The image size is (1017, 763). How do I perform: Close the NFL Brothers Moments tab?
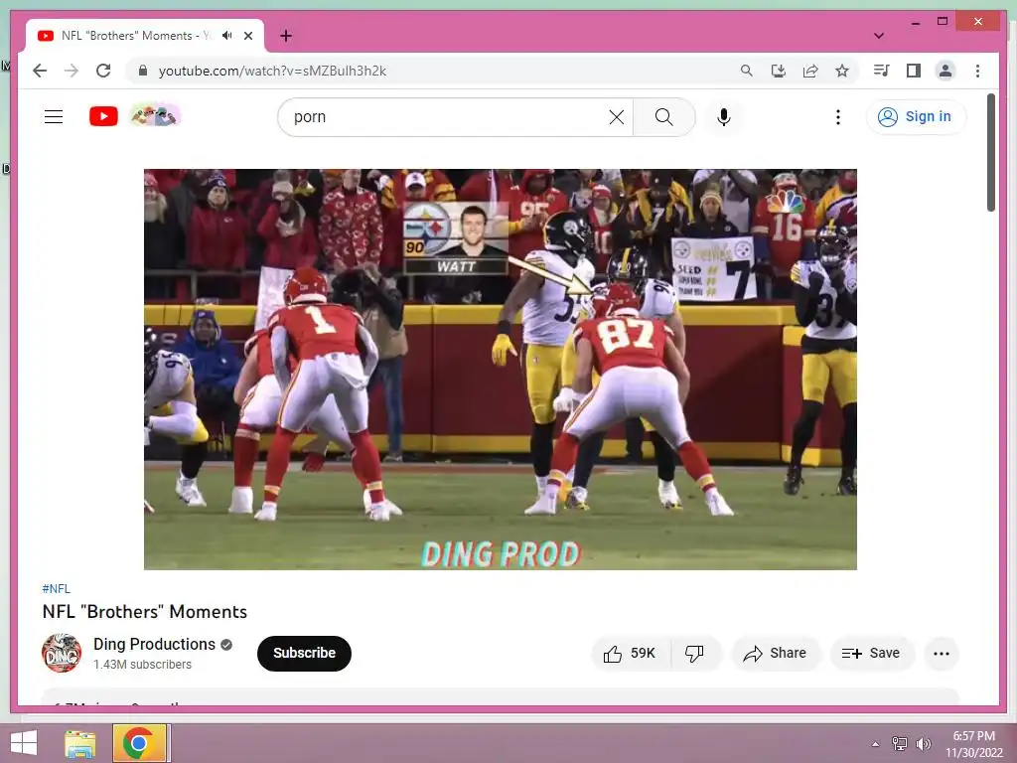click(x=247, y=36)
